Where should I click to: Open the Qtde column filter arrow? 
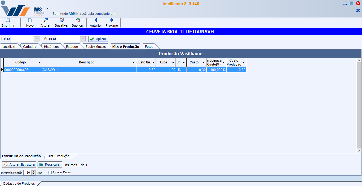(x=173, y=63)
